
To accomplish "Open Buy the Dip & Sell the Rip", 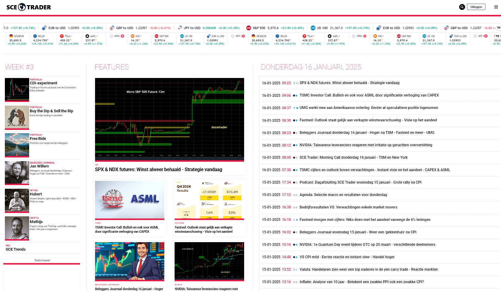I will (51, 111).
